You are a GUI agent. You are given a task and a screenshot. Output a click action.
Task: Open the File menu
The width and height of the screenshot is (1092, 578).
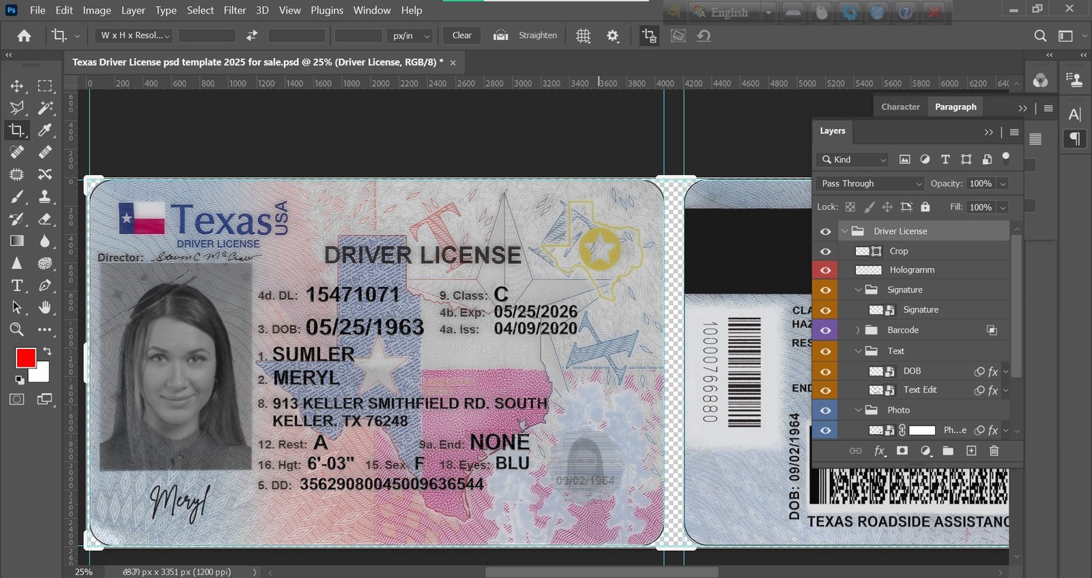[x=38, y=10]
